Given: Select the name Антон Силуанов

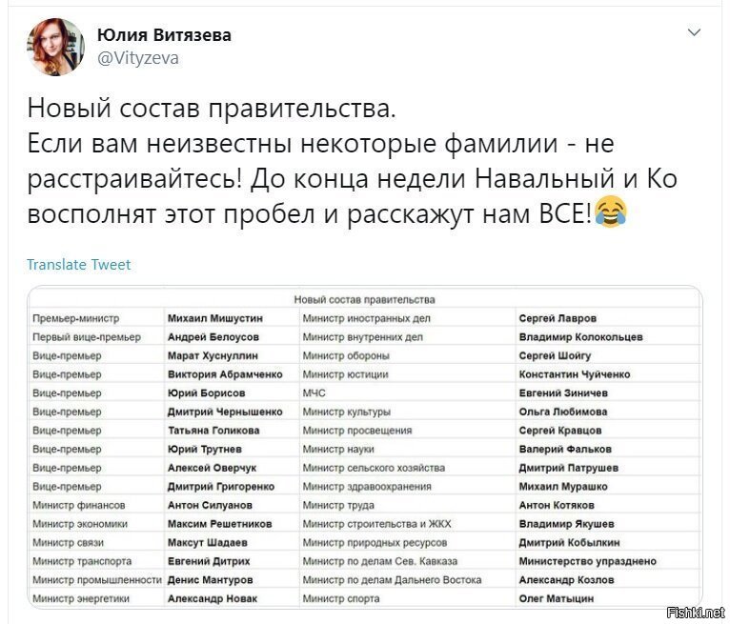Looking at the screenshot, I should point(210,505).
